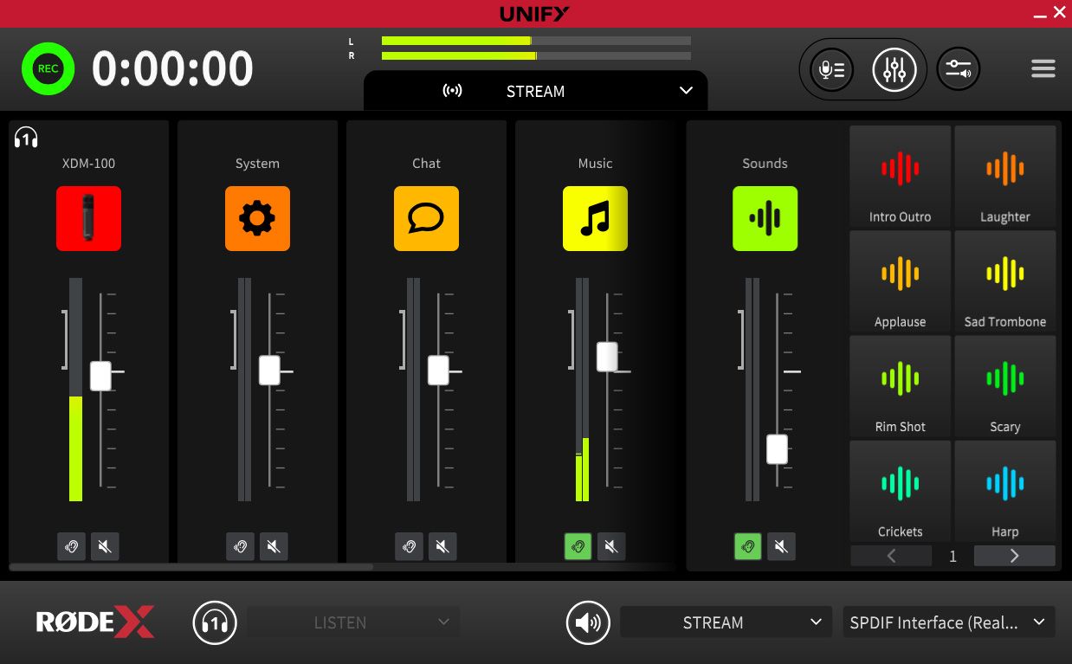This screenshot has height=664, width=1072.
Task: Trigger the Laughter sound pad
Action: pos(1005,177)
